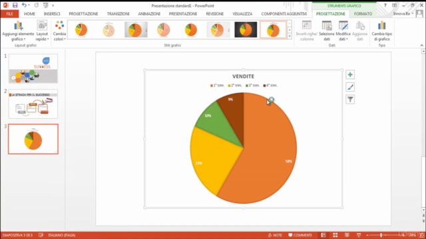Click the Undo arrow icon
Viewport: 426px width, 239px height.
[x=24, y=5]
